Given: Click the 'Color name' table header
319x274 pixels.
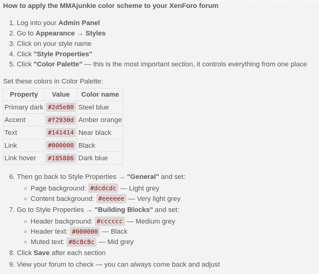Looking at the screenshot, I should [100, 94].
